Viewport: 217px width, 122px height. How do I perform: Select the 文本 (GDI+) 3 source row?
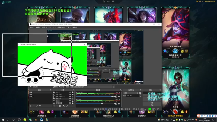tap(63, 97)
